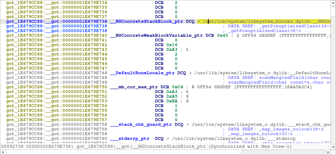Click DCQ keyword on __DefaultRuneLocale_ptr line
The height and width of the screenshot is (155, 336).
point(182,73)
